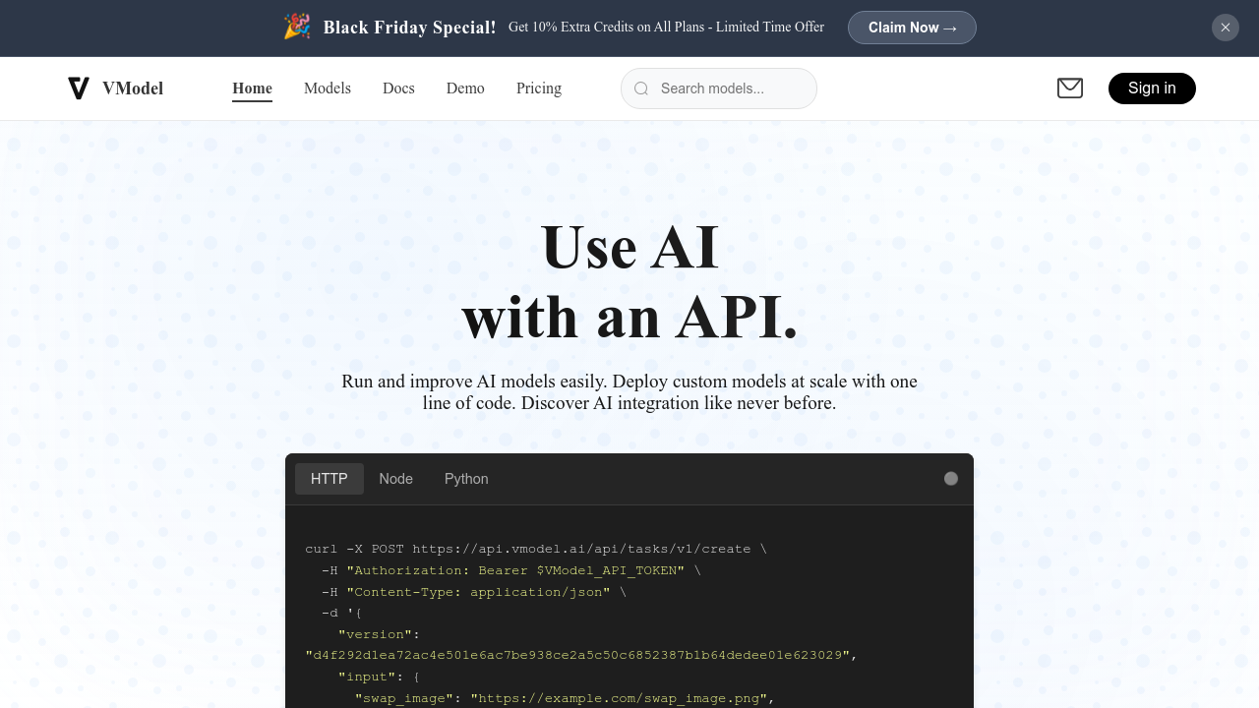
Task: Click the VModel logo icon
Action: coord(79,88)
